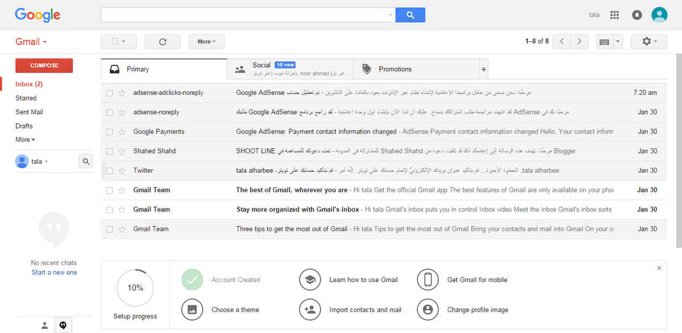The image size is (682, 333).
Task: Star the Twitter email
Action: point(122,170)
